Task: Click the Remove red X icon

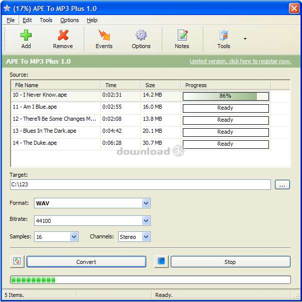Action: (x=63, y=35)
